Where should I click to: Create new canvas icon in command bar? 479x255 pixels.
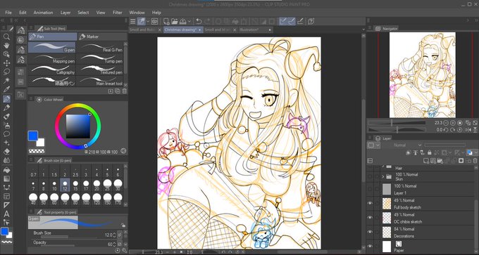click(x=166, y=21)
